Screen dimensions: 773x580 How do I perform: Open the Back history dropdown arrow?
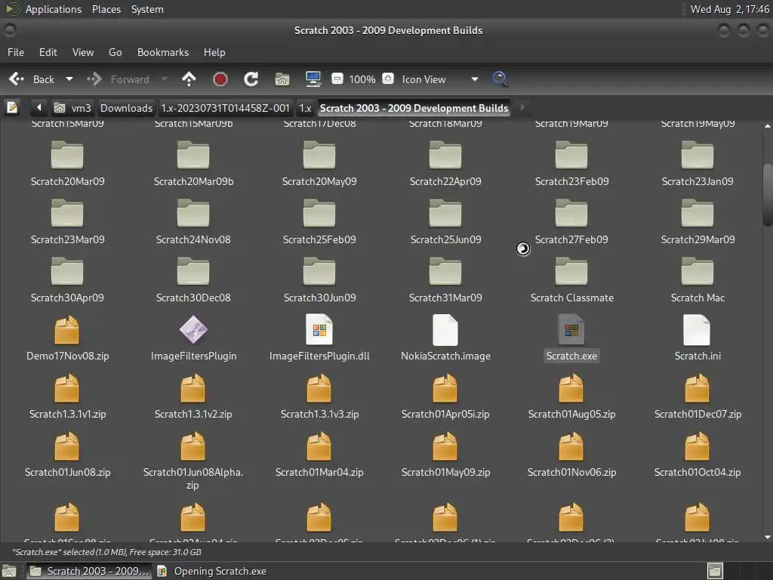click(x=69, y=79)
